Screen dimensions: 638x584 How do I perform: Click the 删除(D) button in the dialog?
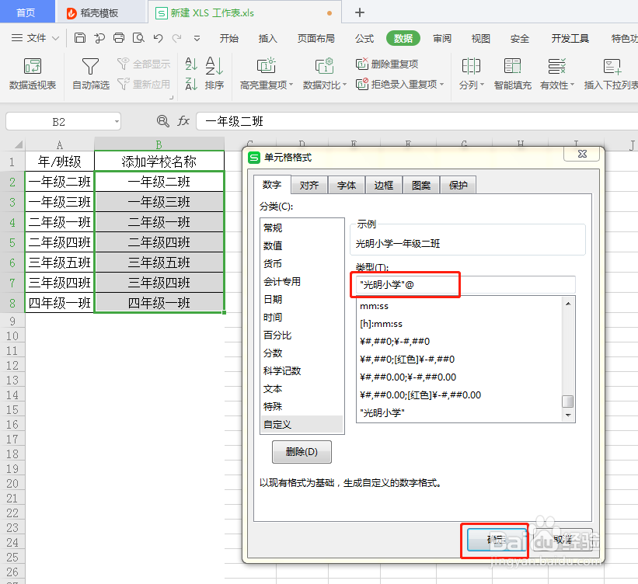point(300,451)
